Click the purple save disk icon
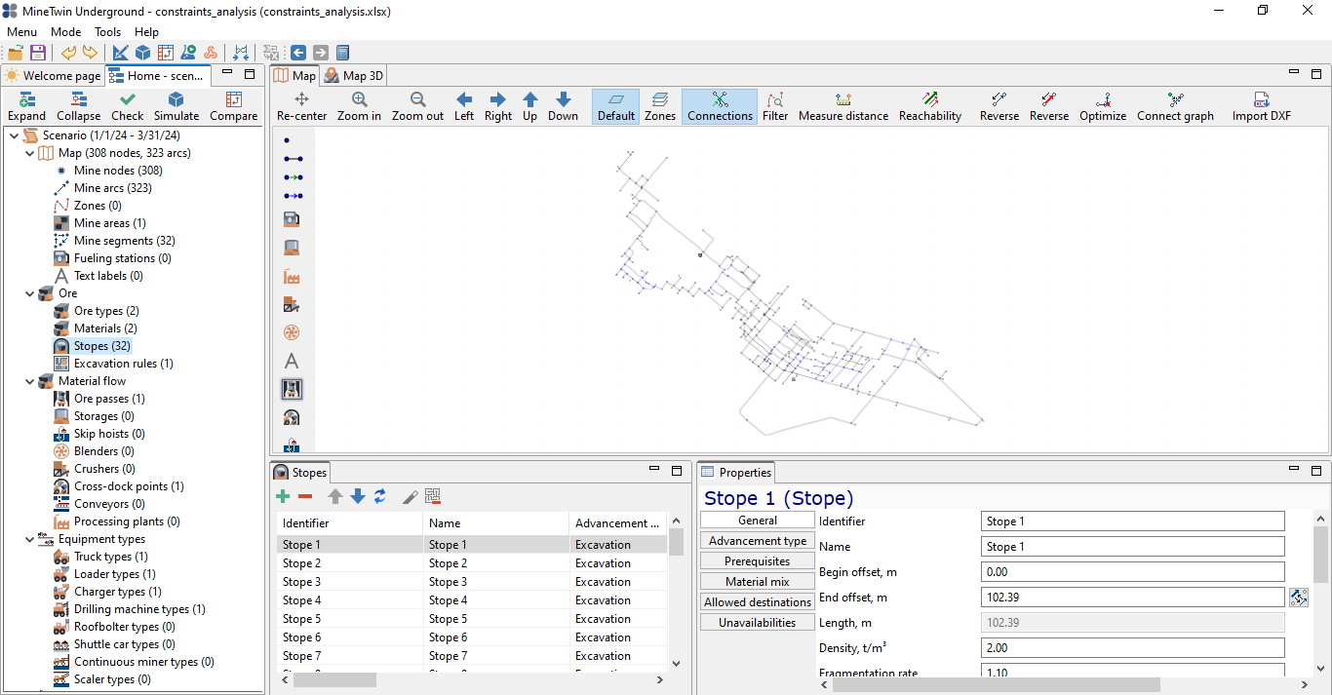Viewport: 1332px width, 695px height. [37, 53]
